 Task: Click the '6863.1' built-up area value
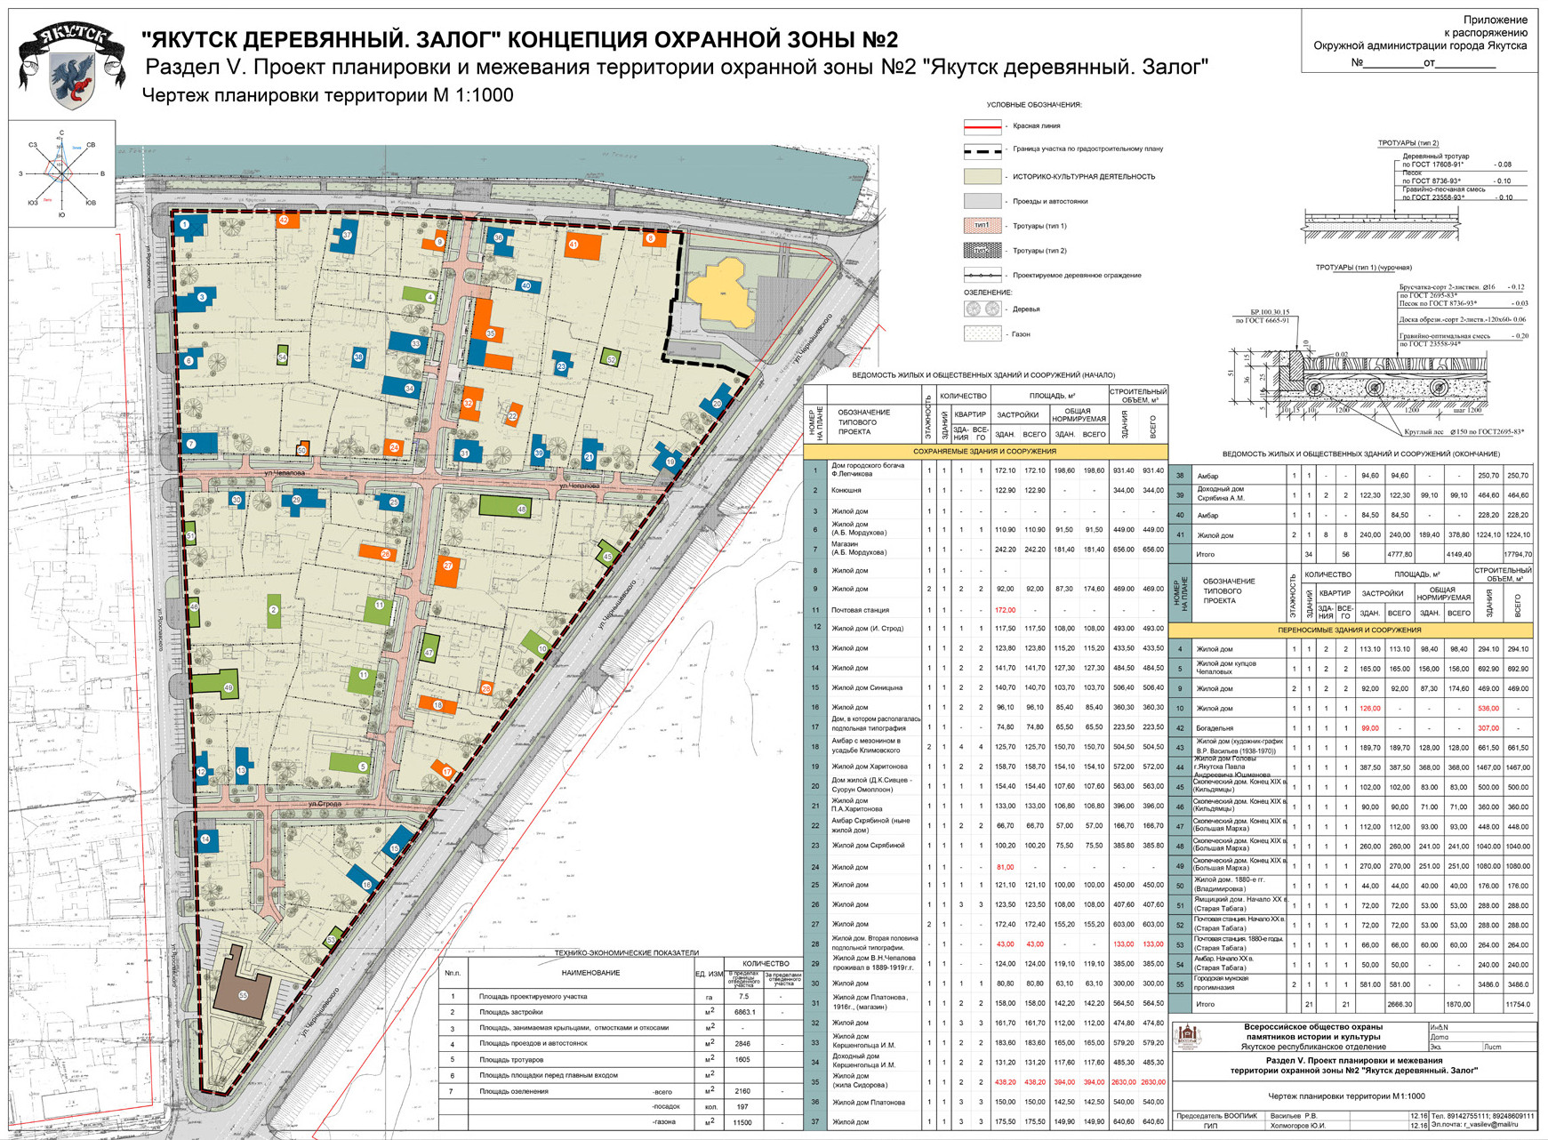click(x=744, y=1012)
